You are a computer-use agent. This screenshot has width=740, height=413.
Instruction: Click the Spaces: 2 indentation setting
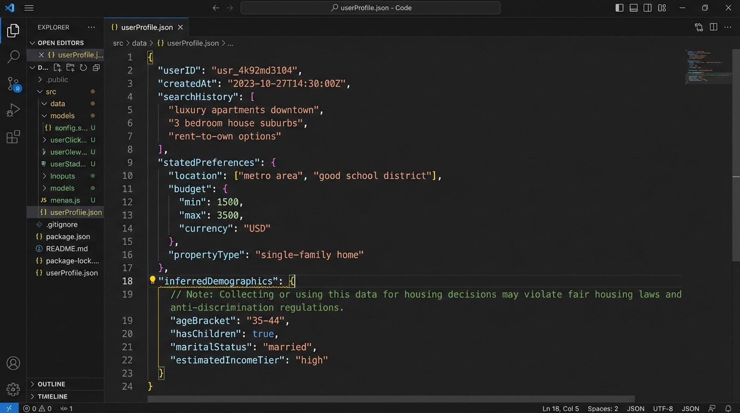click(603, 409)
